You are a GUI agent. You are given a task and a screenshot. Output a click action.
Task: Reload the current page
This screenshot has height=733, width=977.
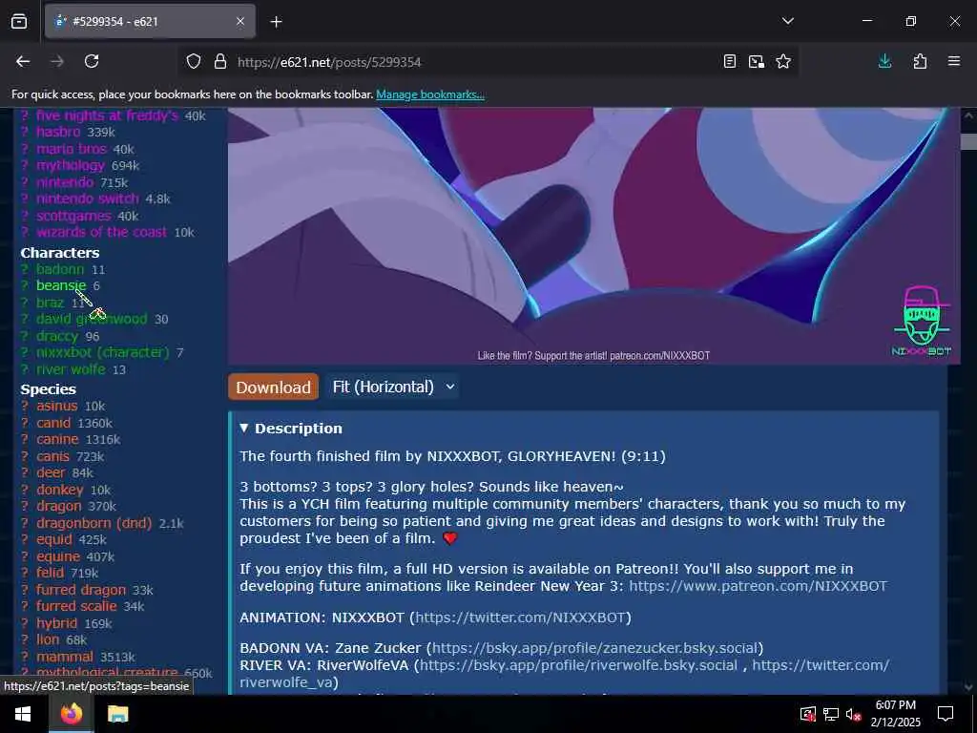(92, 61)
